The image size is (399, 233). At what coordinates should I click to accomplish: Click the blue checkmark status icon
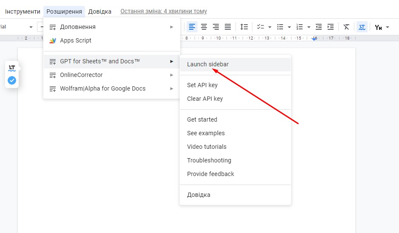point(12,80)
